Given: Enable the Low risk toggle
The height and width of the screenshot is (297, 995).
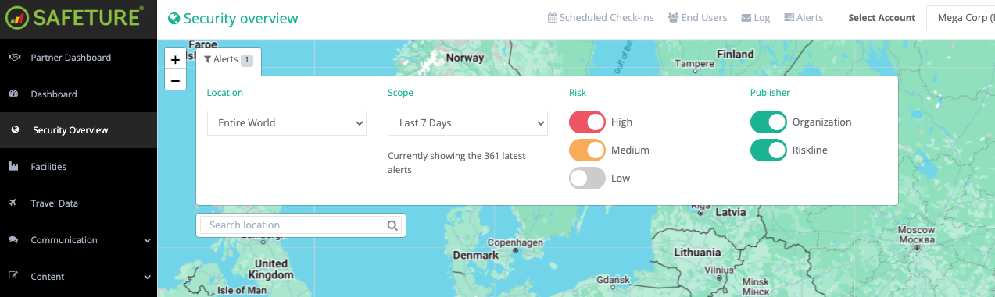Looking at the screenshot, I should (x=588, y=178).
